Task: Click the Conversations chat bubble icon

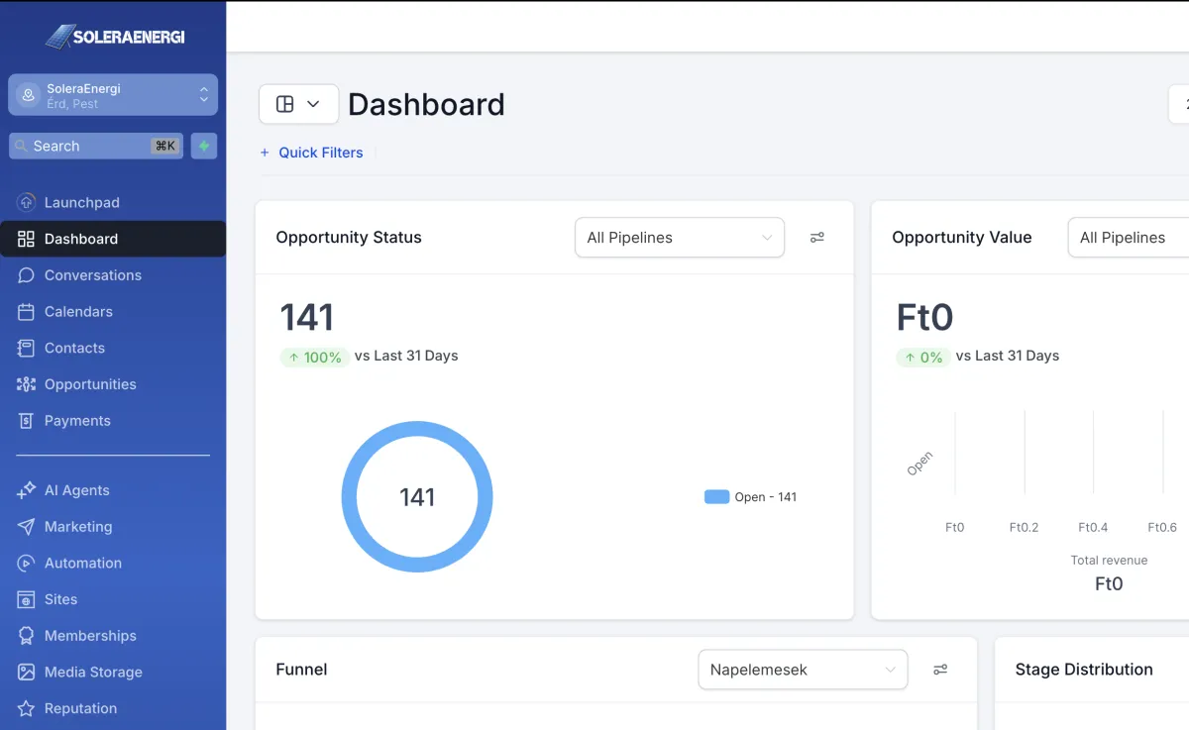Action: [x=27, y=275]
